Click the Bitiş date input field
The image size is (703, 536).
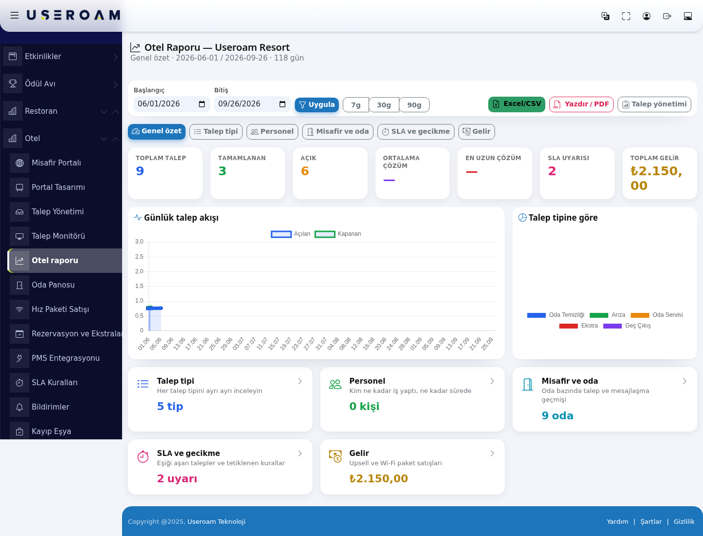click(252, 104)
